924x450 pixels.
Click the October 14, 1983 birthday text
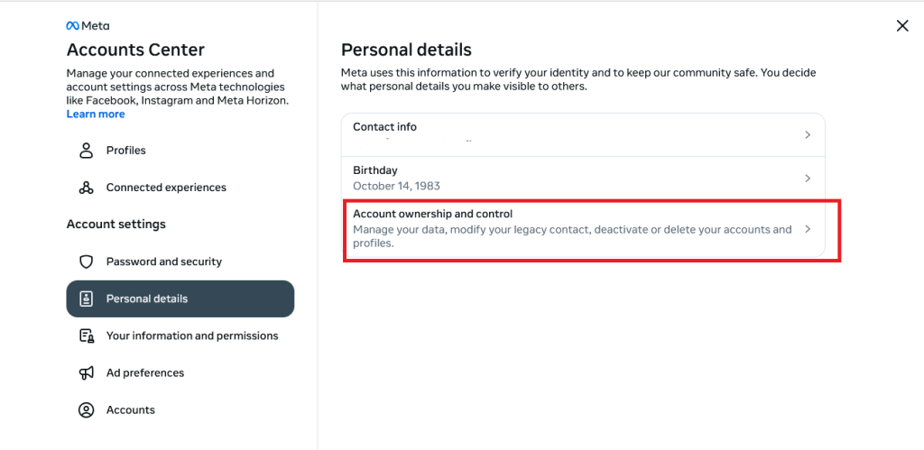click(x=395, y=186)
